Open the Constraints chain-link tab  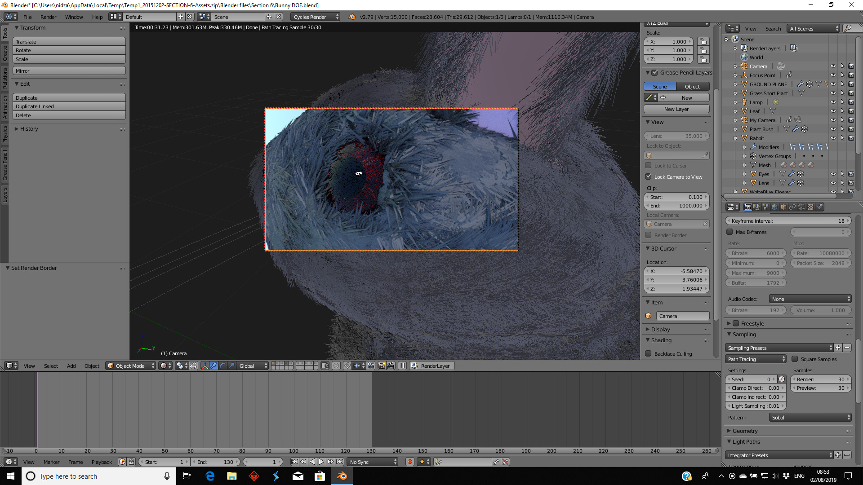[792, 207]
